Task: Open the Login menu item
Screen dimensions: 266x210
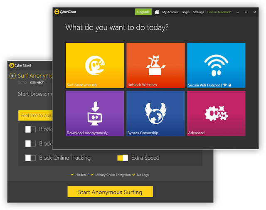Action: click(186, 12)
